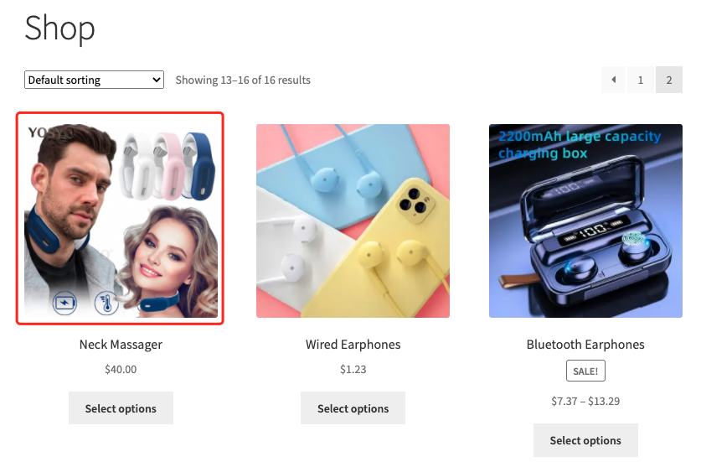Select current page 2 in pagination
This screenshot has height=462, width=701.
click(669, 80)
